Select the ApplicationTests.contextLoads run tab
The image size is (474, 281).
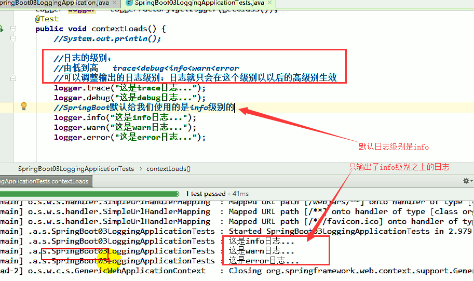tap(46, 181)
